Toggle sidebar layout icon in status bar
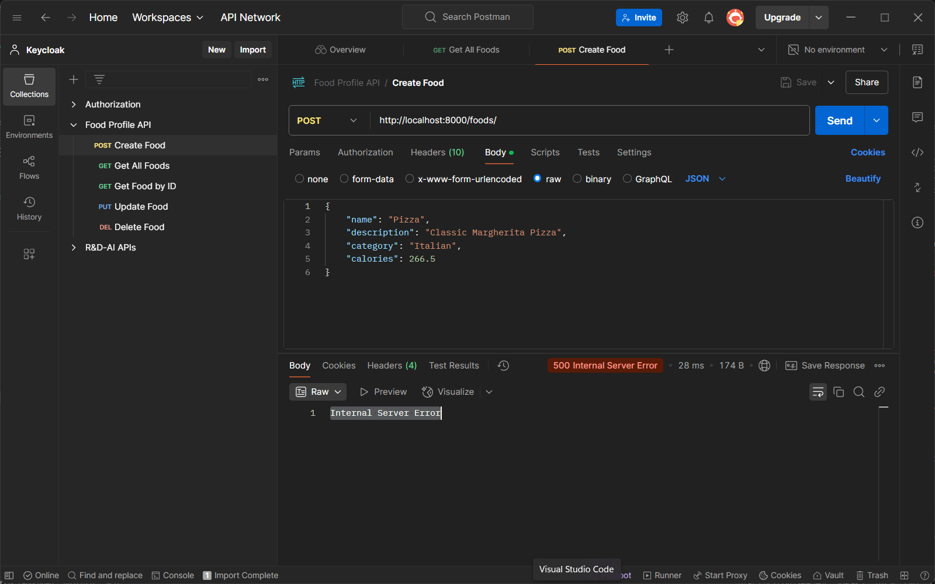Screen dimensions: 935x584 9,575
